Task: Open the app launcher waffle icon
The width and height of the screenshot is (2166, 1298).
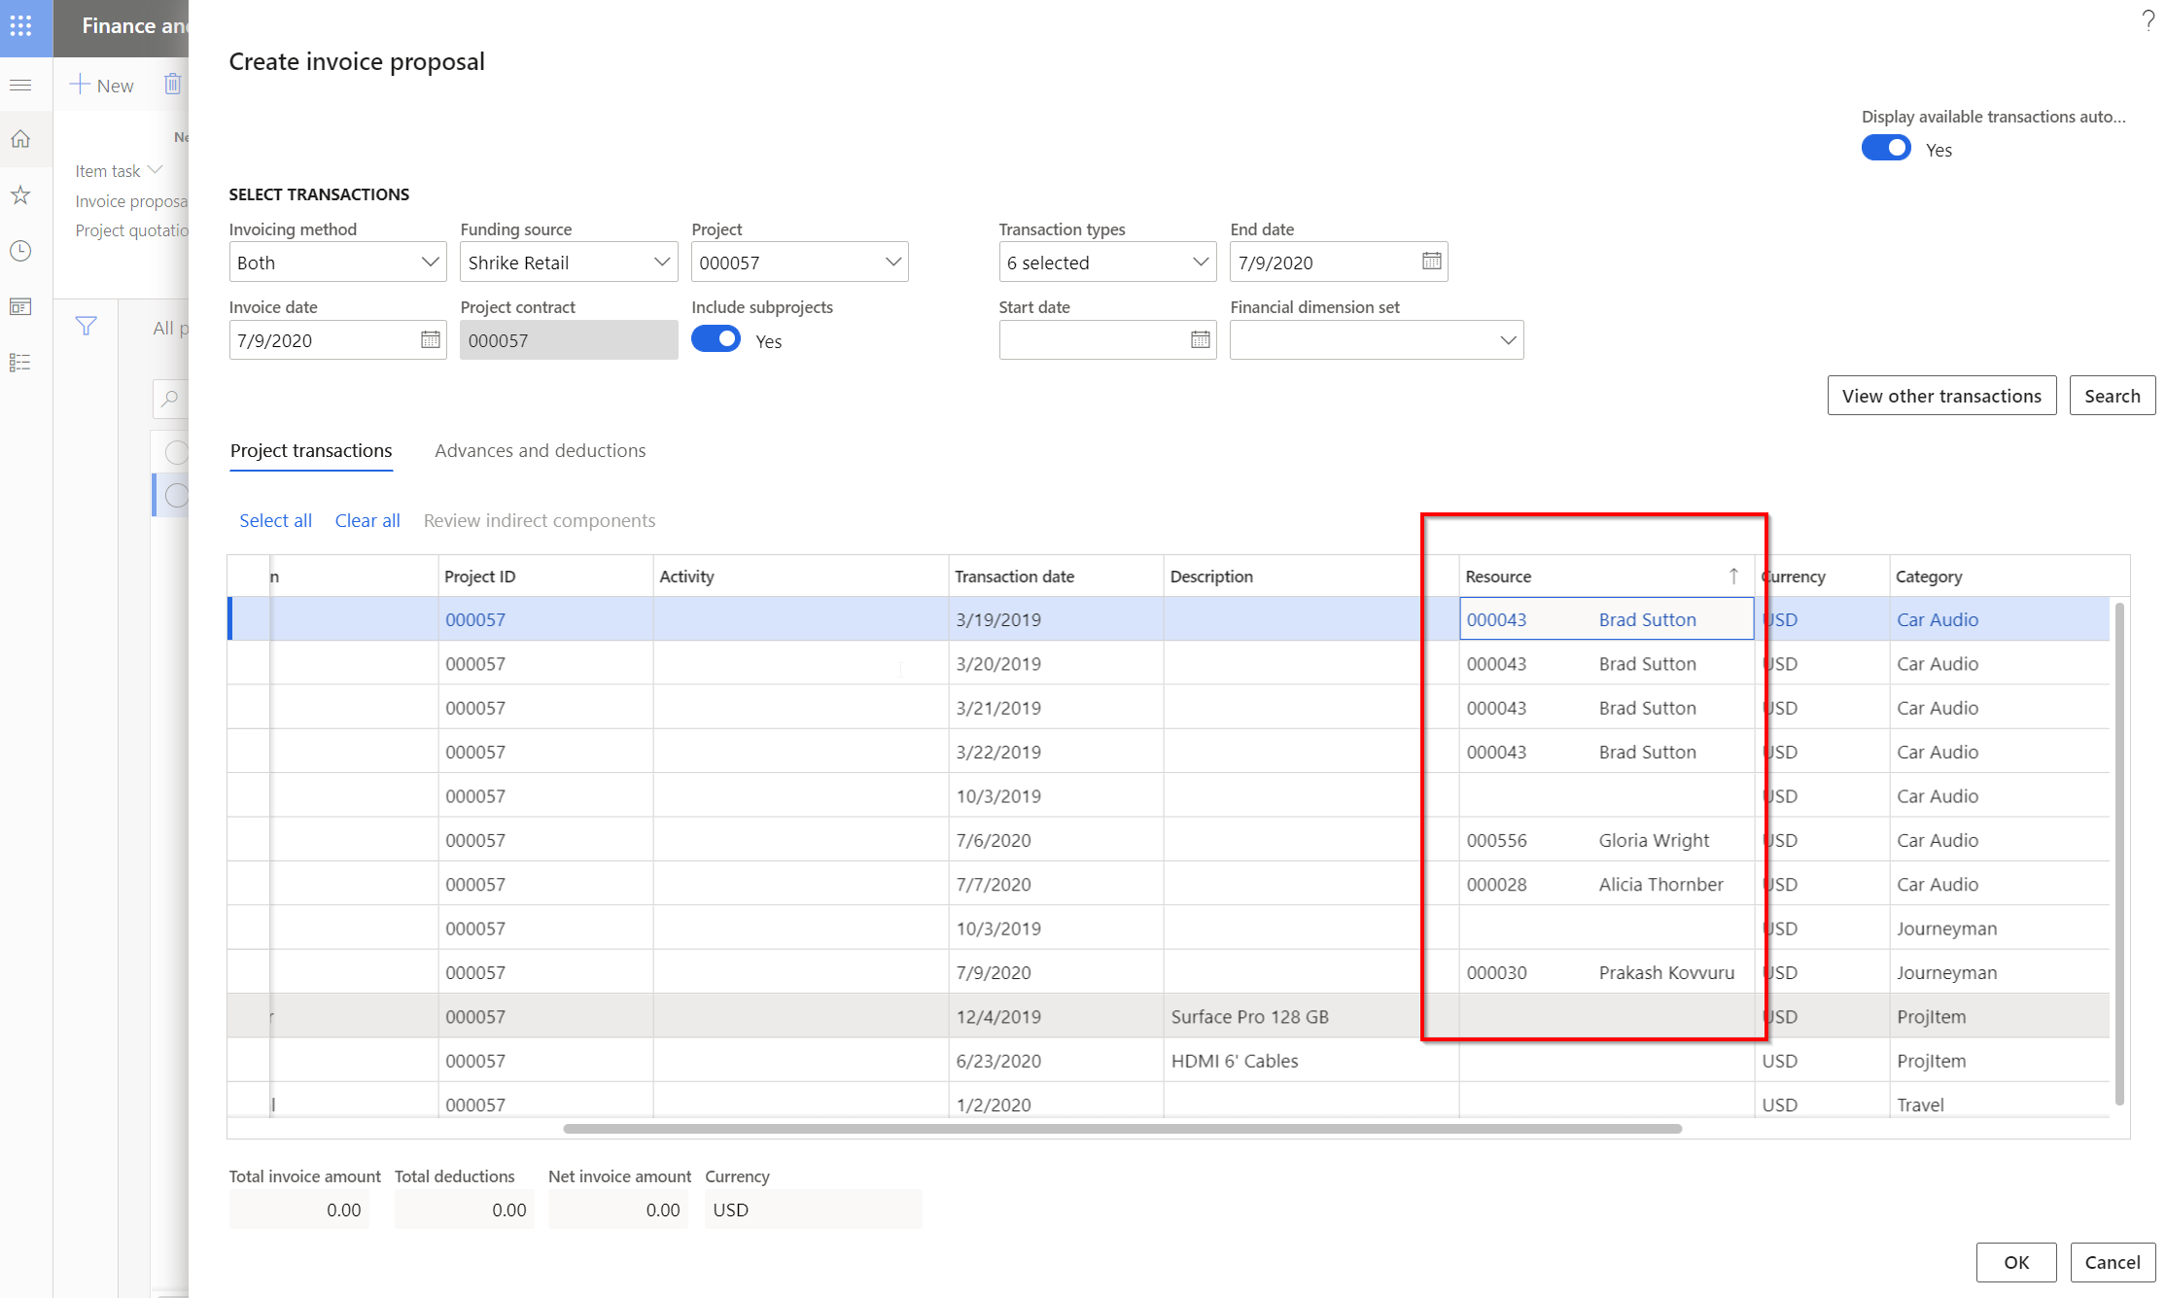Action: pyautogui.click(x=20, y=25)
